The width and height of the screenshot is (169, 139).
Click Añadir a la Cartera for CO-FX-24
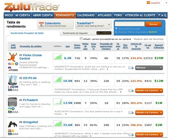pos(149,91)
